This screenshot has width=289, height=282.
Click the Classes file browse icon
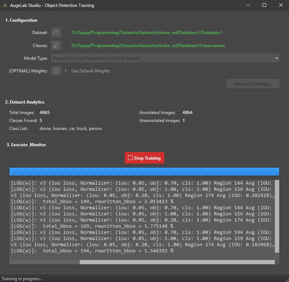coord(56,46)
